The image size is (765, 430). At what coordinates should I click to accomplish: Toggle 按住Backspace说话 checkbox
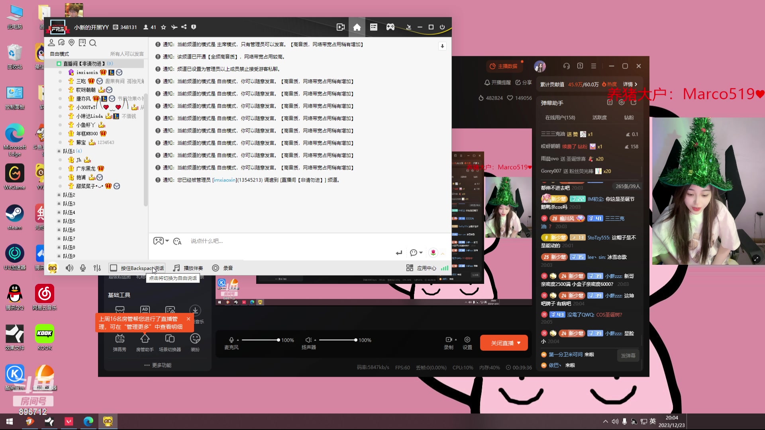click(114, 268)
